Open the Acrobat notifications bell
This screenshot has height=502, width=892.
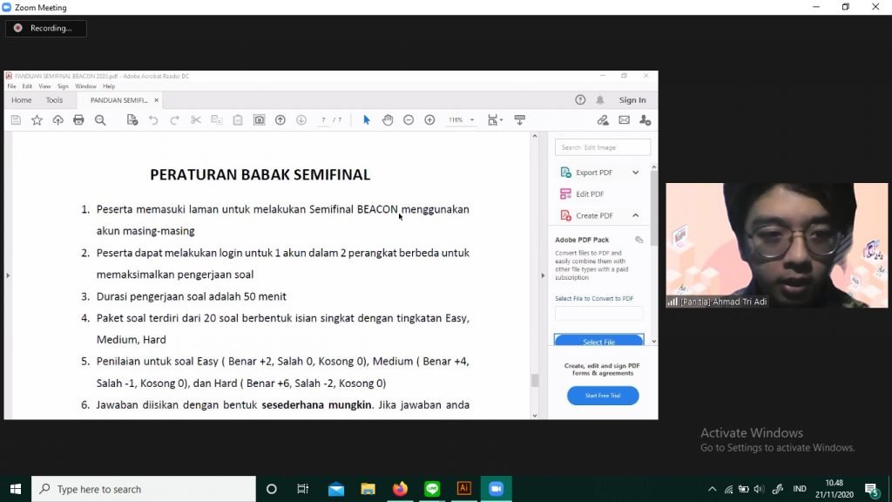[600, 100]
